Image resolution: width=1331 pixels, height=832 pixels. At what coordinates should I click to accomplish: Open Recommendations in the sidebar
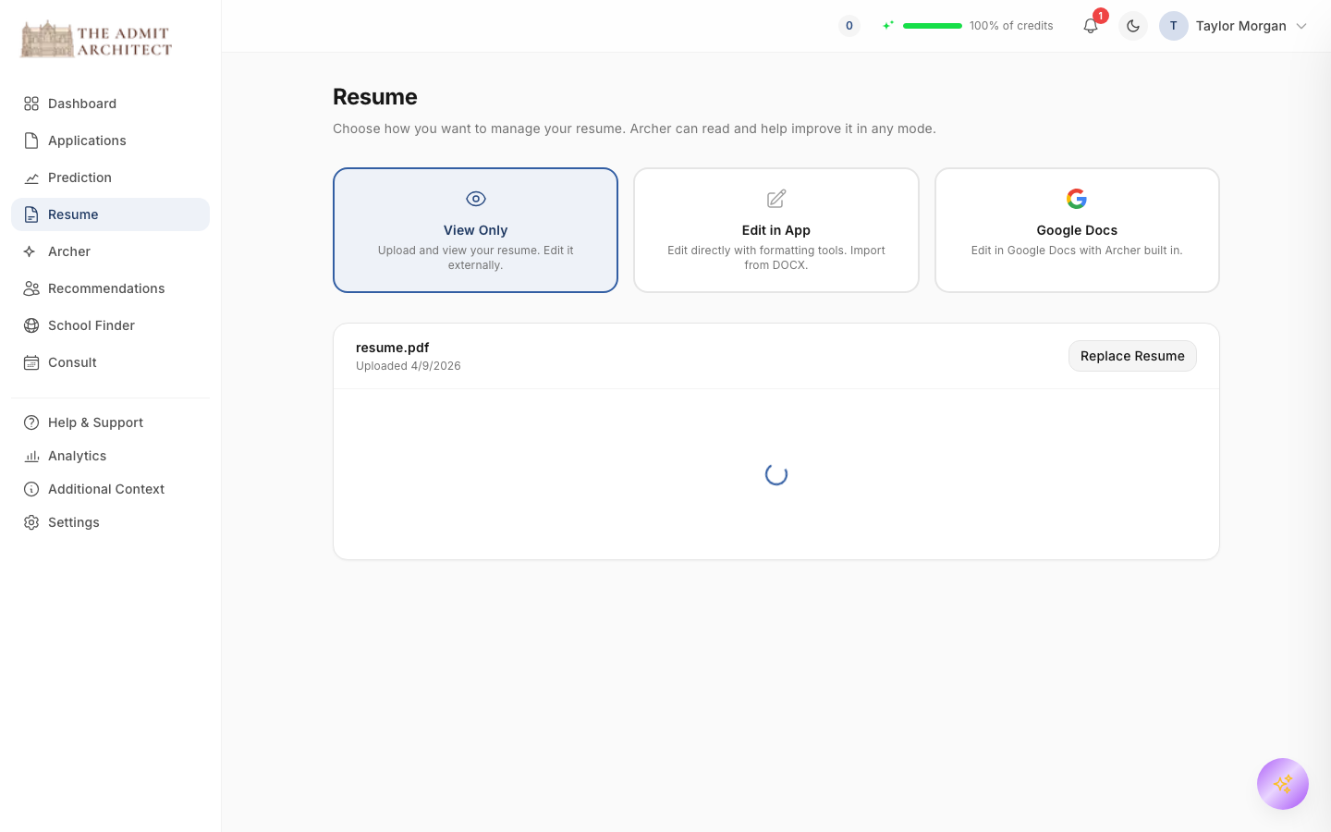point(106,288)
